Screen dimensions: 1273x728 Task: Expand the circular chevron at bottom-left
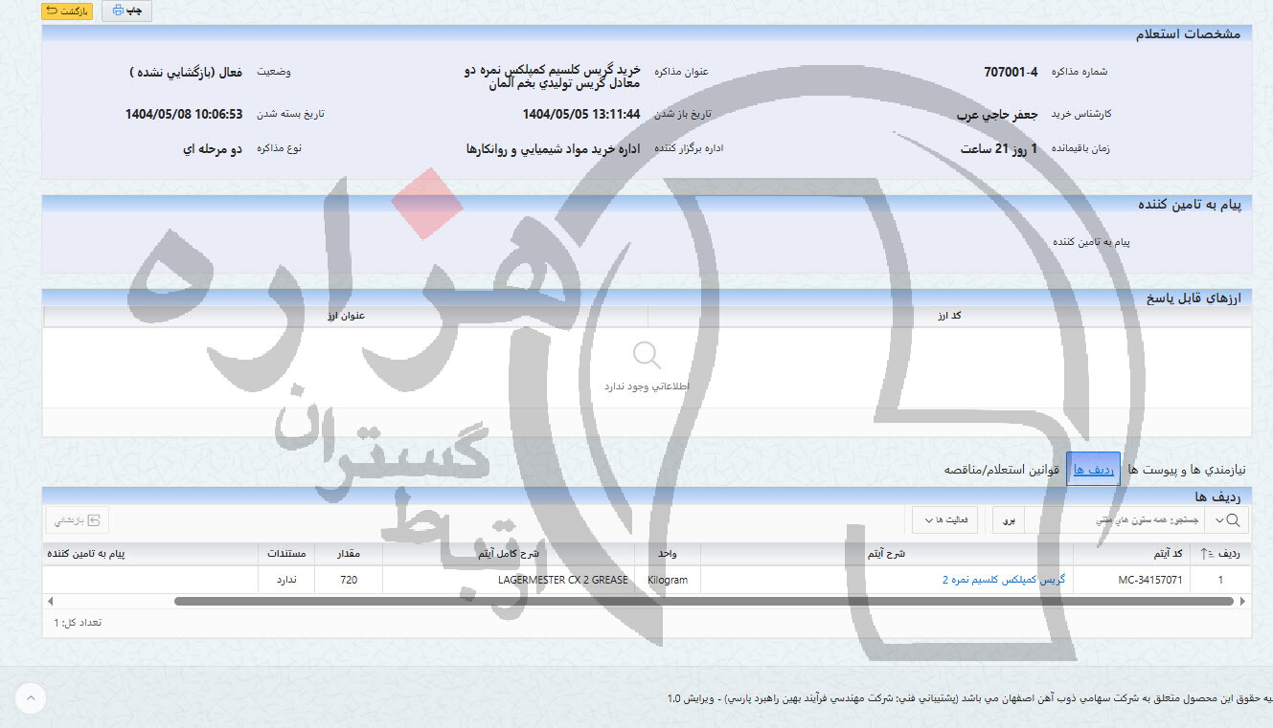(30, 699)
